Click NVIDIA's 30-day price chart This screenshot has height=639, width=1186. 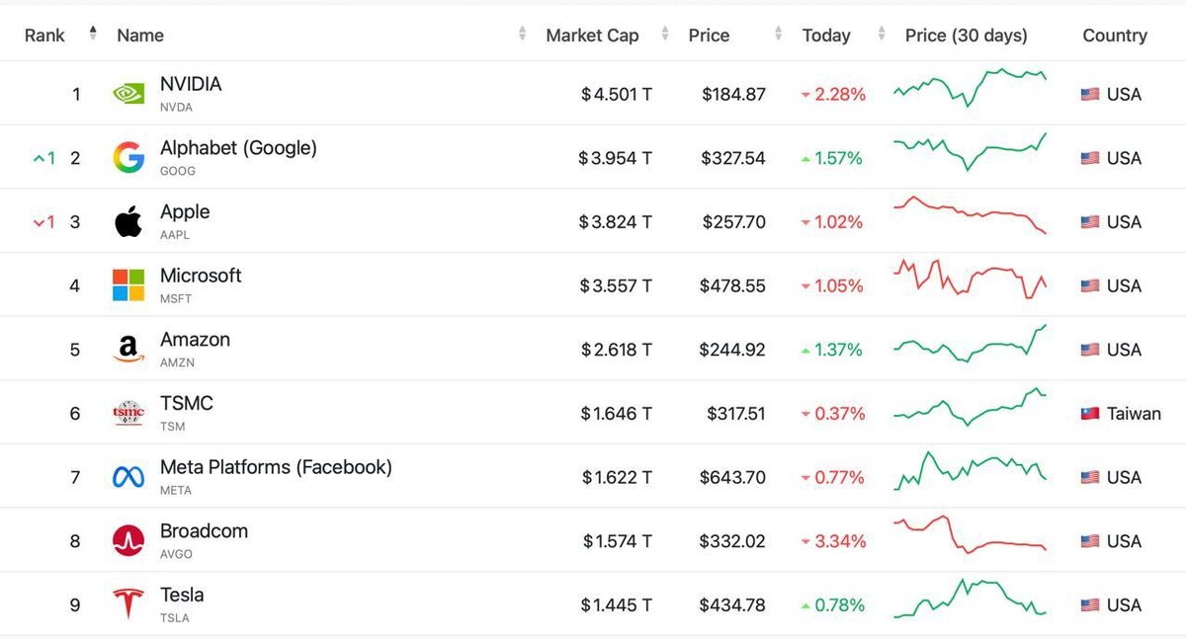[x=970, y=88]
